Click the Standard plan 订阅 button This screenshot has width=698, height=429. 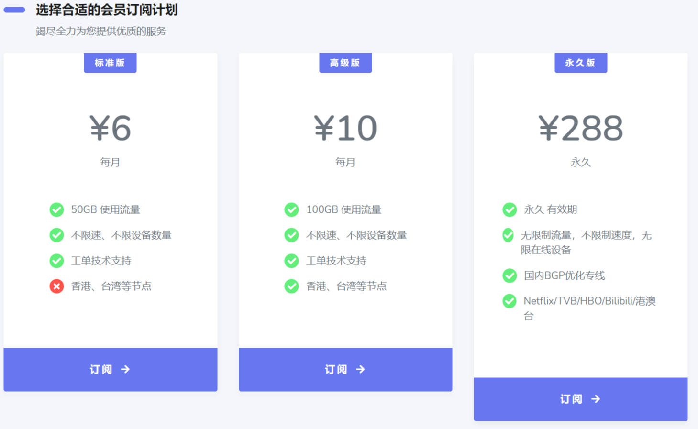pos(110,369)
